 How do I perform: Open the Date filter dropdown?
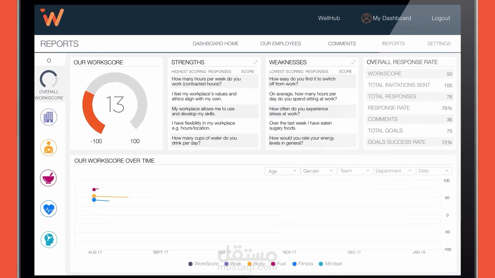[x=434, y=171]
